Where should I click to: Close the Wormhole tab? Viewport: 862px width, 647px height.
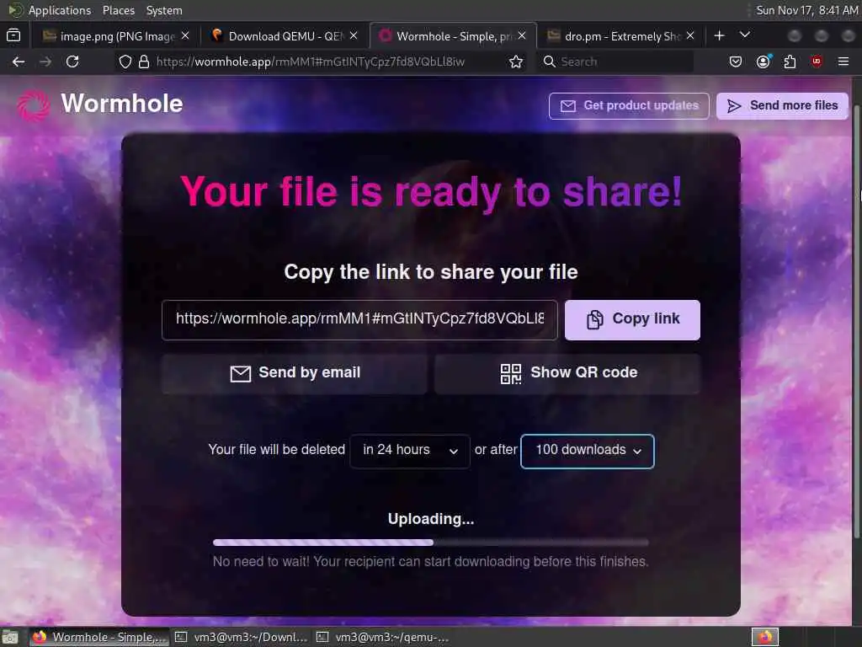pyautogui.click(x=522, y=35)
